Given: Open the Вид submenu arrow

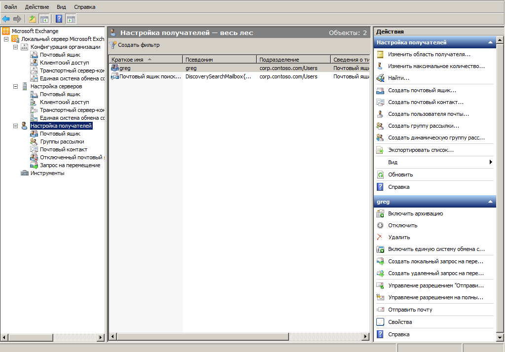Looking at the screenshot, I should click(x=491, y=162).
